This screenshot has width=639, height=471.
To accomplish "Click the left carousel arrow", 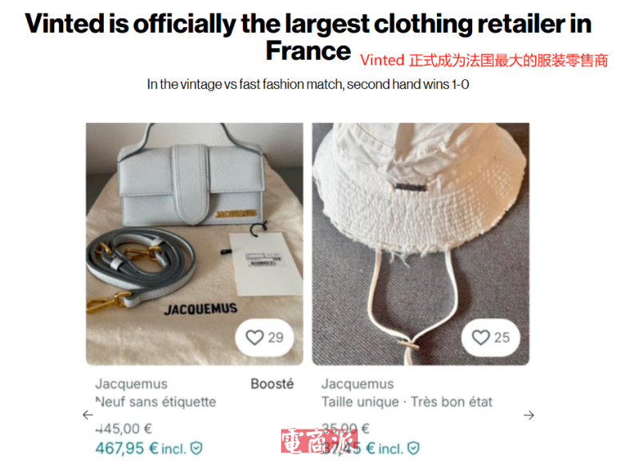I will 88,415.
